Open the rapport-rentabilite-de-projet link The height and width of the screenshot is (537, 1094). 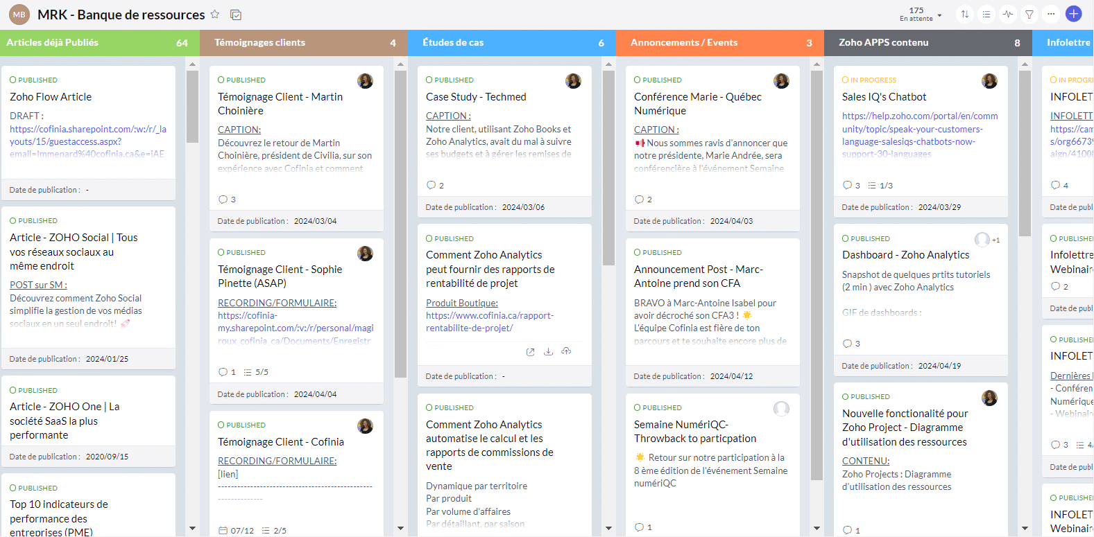(490, 322)
